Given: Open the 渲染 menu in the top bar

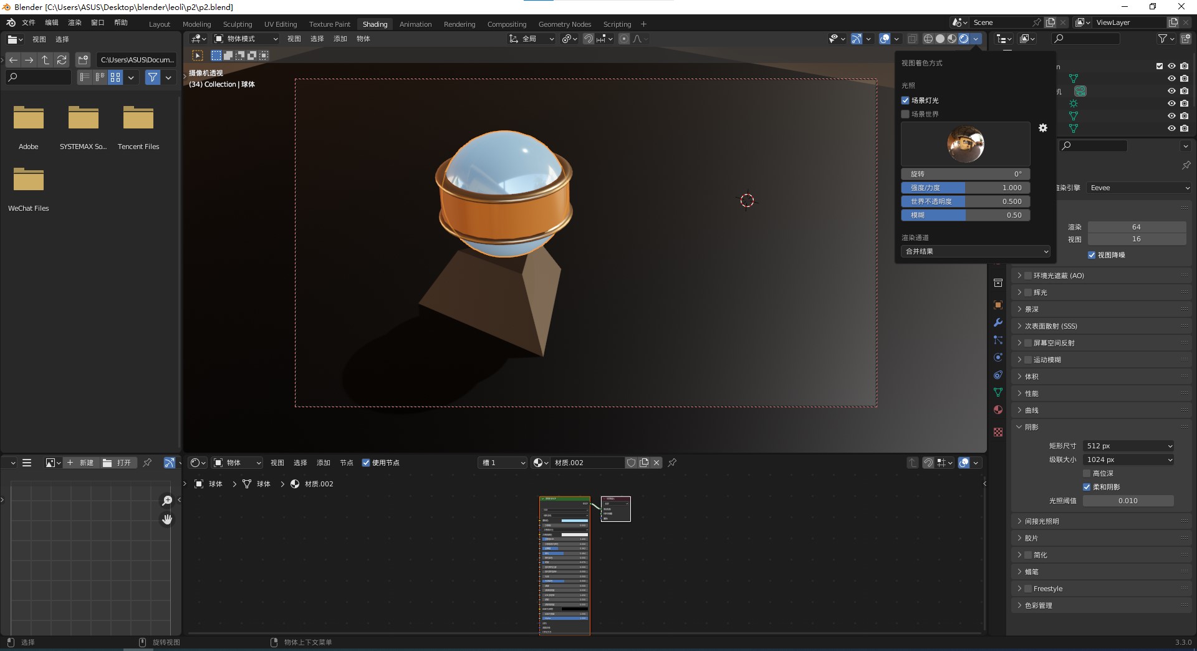Looking at the screenshot, I should [x=75, y=22].
